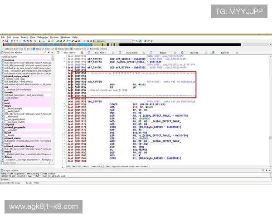Click inside the colored navigation band
This screenshot has height=218, width=272.
pyautogui.click(x=122, y=45)
